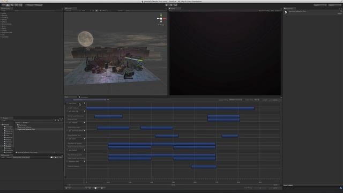Click the Step frame button in top toolbar
Image resolution: width=343 pixels, height=193 pixels.
[176, 5]
